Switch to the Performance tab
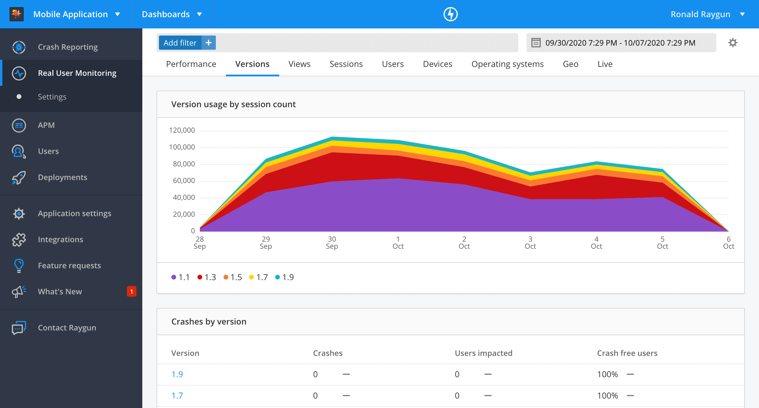The width and height of the screenshot is (759, 408). (191, 64)
